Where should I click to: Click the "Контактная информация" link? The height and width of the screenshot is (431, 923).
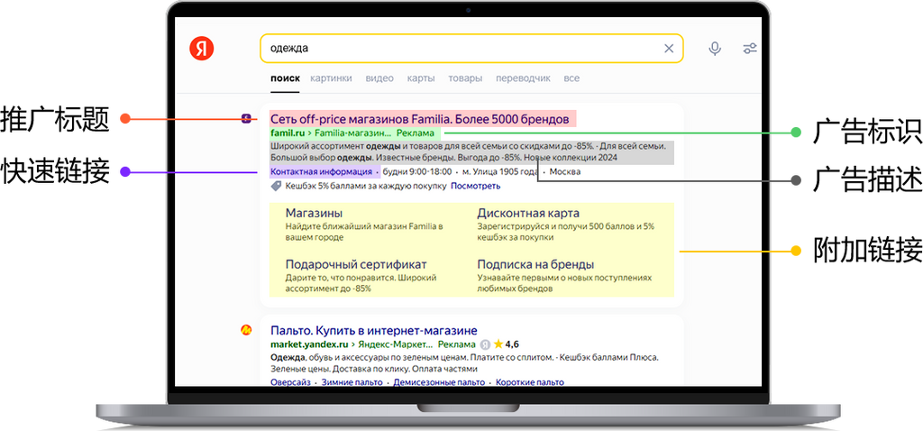322,171
